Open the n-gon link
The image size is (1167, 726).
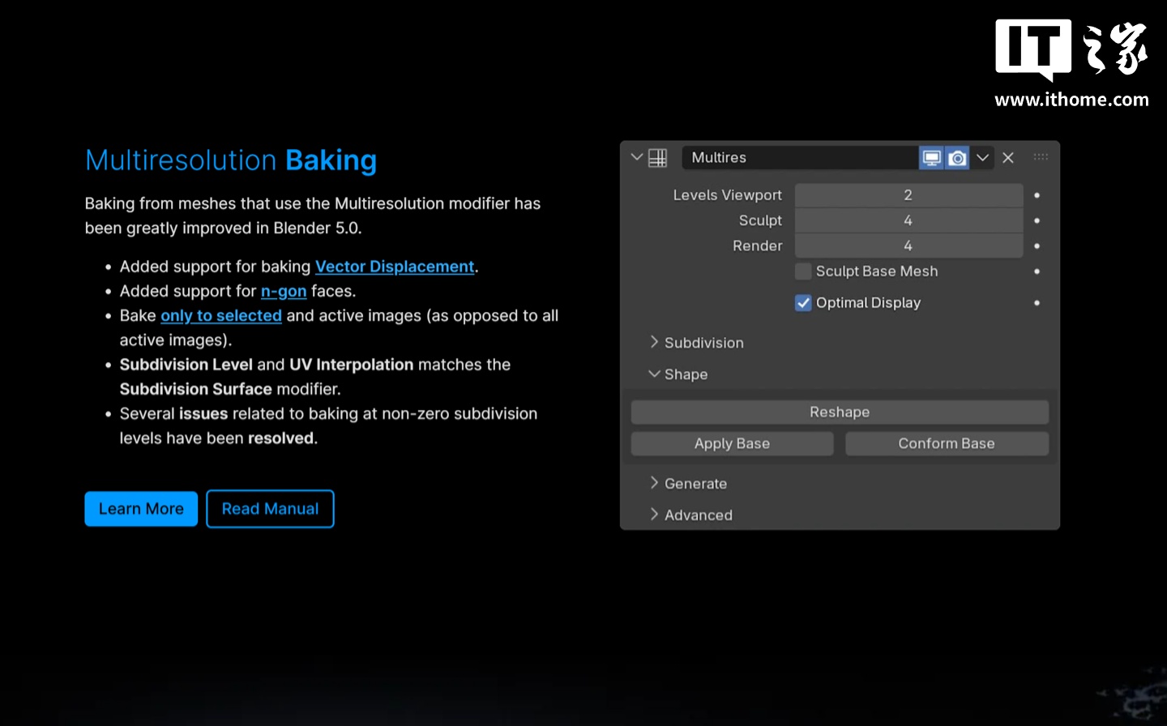pyautogui.click(x=284, y=292)
